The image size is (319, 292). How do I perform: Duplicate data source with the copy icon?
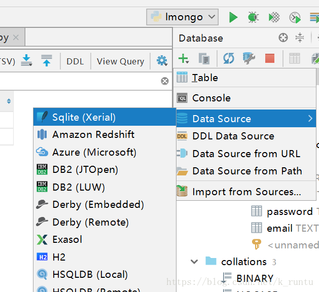click(204, 59)
